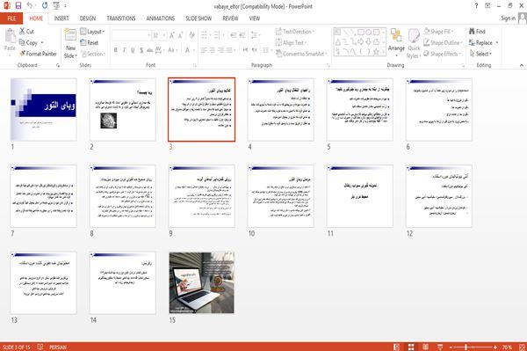This screenshot has height=351, width=527.
Task: Open the font size combo box
Action: pyautogui.click(x=159, y=35)
